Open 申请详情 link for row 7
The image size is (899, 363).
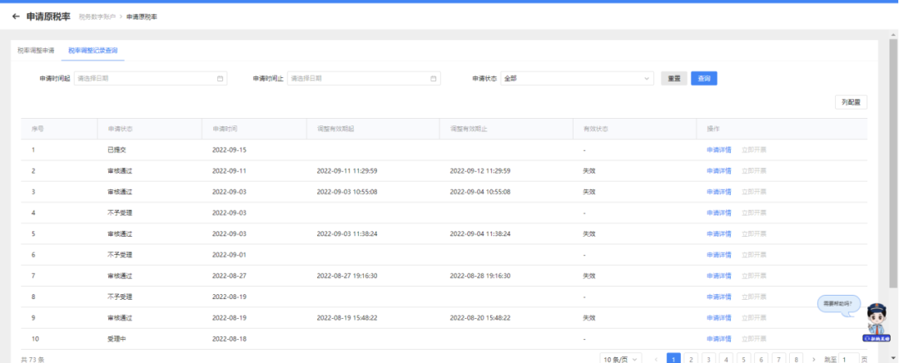pyautogui.click(x=719, y=276)
